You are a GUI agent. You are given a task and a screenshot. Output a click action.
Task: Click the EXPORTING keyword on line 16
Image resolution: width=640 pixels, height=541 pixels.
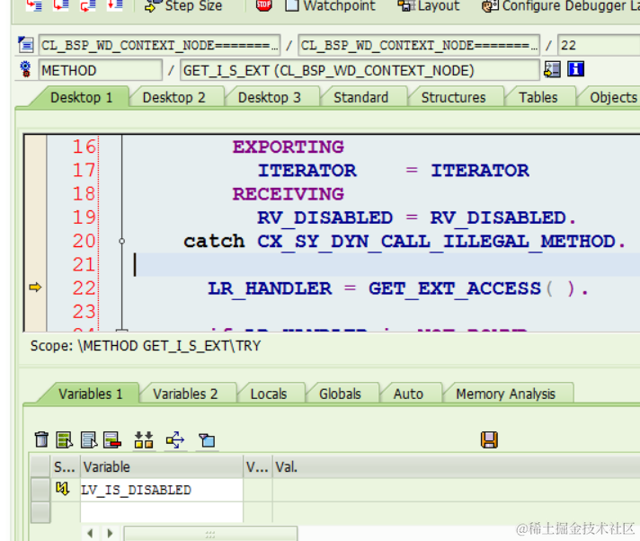tap(289, 146)
